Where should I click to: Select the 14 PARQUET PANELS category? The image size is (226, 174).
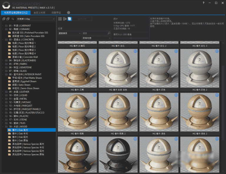click(x=25, y=109)
